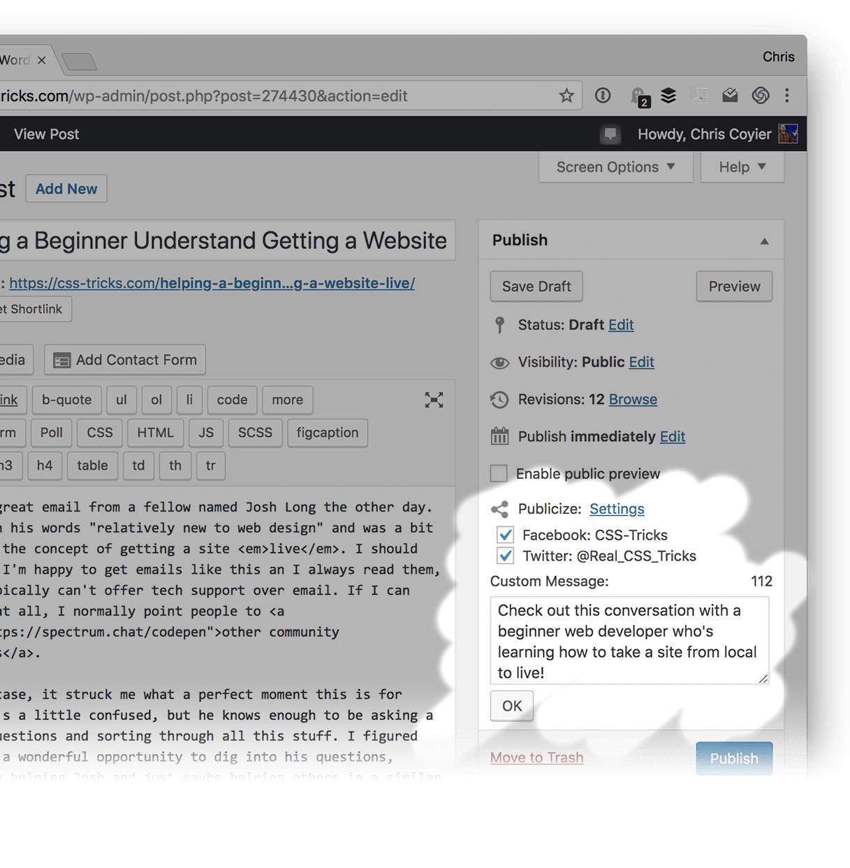Click the Add New button
This screenshot has width=850, height=868.
coord(66,189)
